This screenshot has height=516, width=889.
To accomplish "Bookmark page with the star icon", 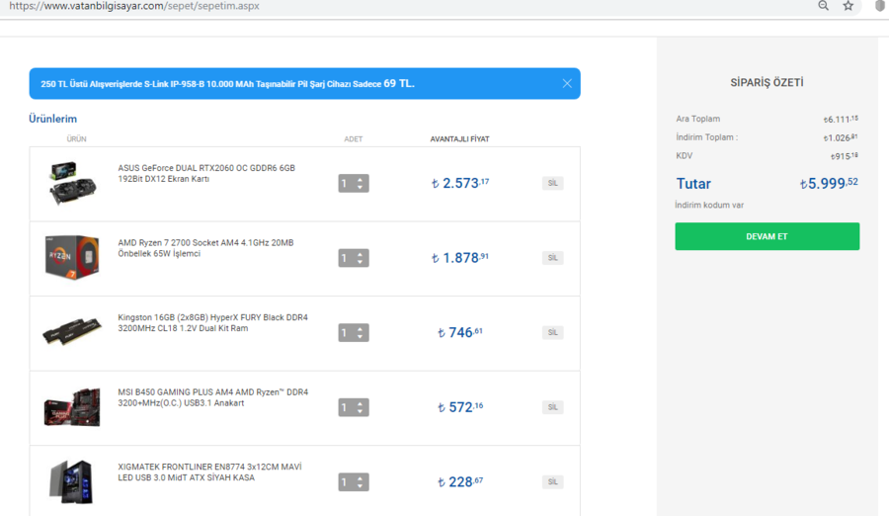I will pyautogui.click(x=848, y=6).
